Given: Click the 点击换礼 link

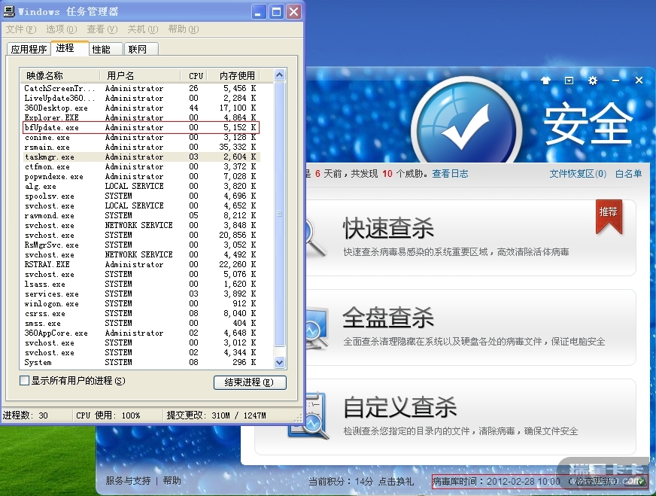Looking at the screenshot, I should [396, 482].
